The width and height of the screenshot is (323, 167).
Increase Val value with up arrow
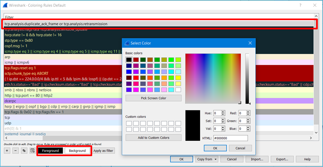[223, 128]
